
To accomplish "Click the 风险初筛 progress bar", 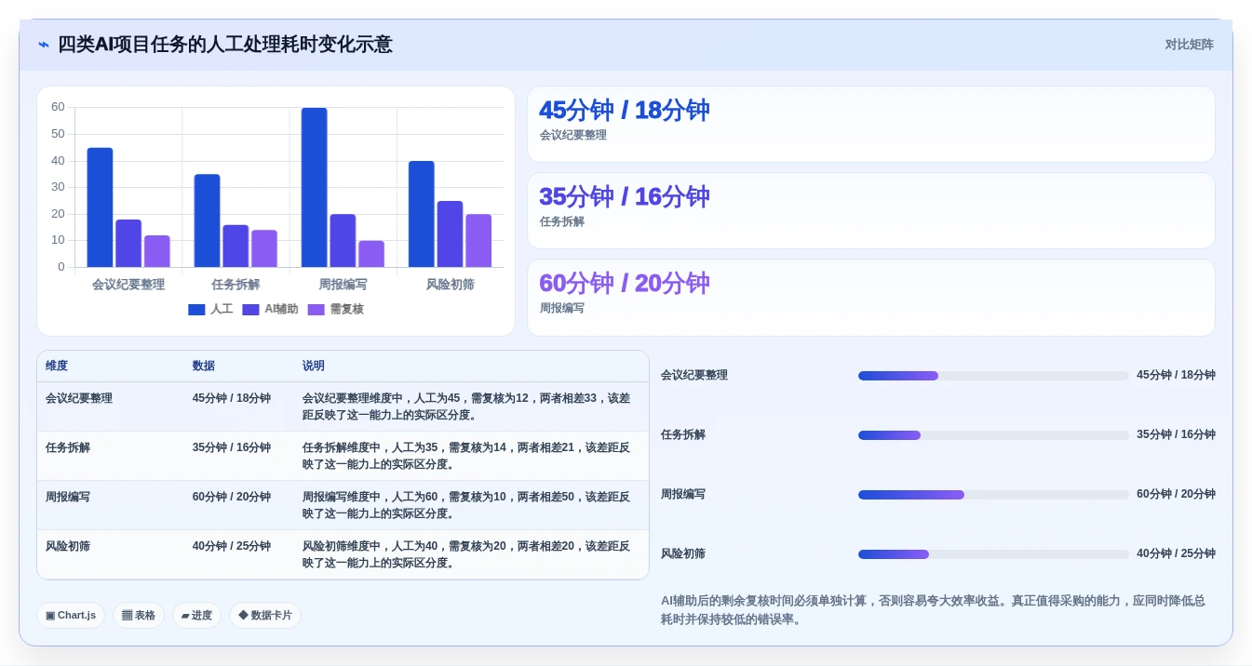I will (993, 554).
